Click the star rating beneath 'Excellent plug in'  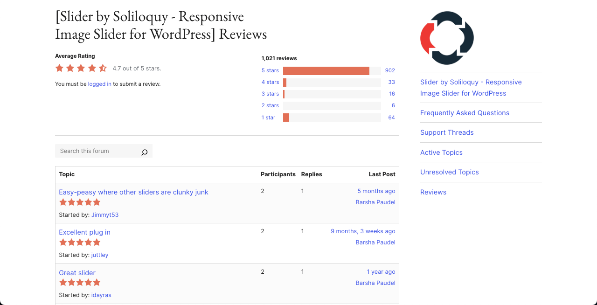79,242
